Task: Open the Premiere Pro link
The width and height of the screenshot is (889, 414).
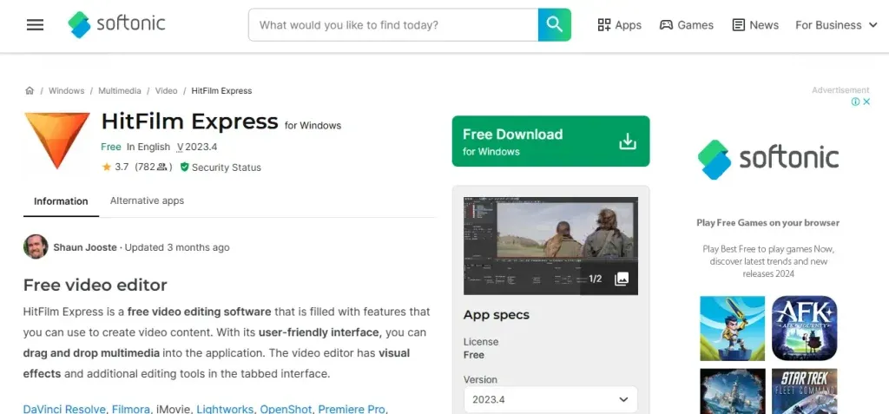Action: coord(352,409)
